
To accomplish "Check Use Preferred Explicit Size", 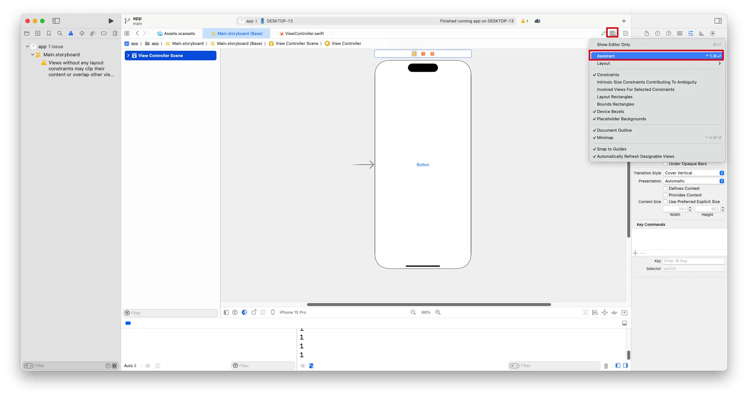I will click(x=665, y=202).
